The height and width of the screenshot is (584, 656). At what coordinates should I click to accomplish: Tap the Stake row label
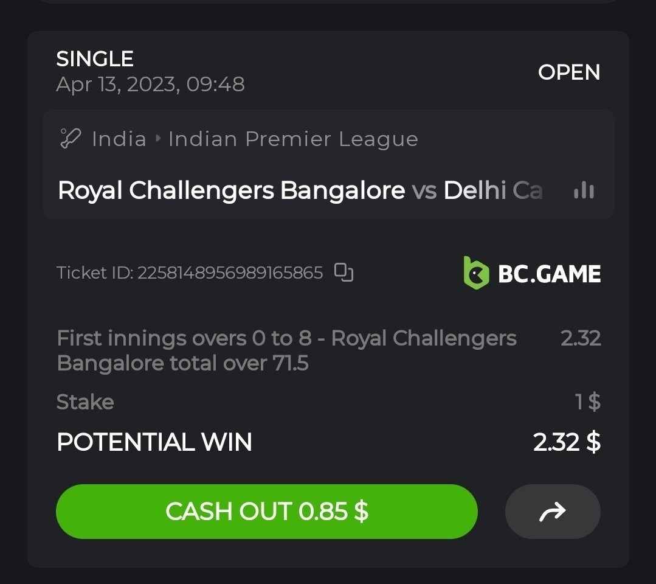(x=85, y=402)
